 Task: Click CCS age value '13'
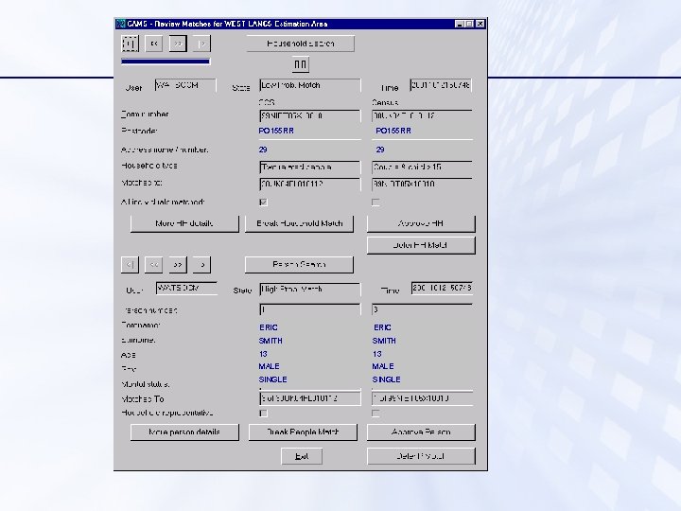click(263, 354)
